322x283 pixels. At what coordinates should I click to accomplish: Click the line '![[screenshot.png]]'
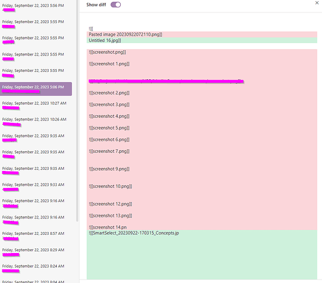107,52
